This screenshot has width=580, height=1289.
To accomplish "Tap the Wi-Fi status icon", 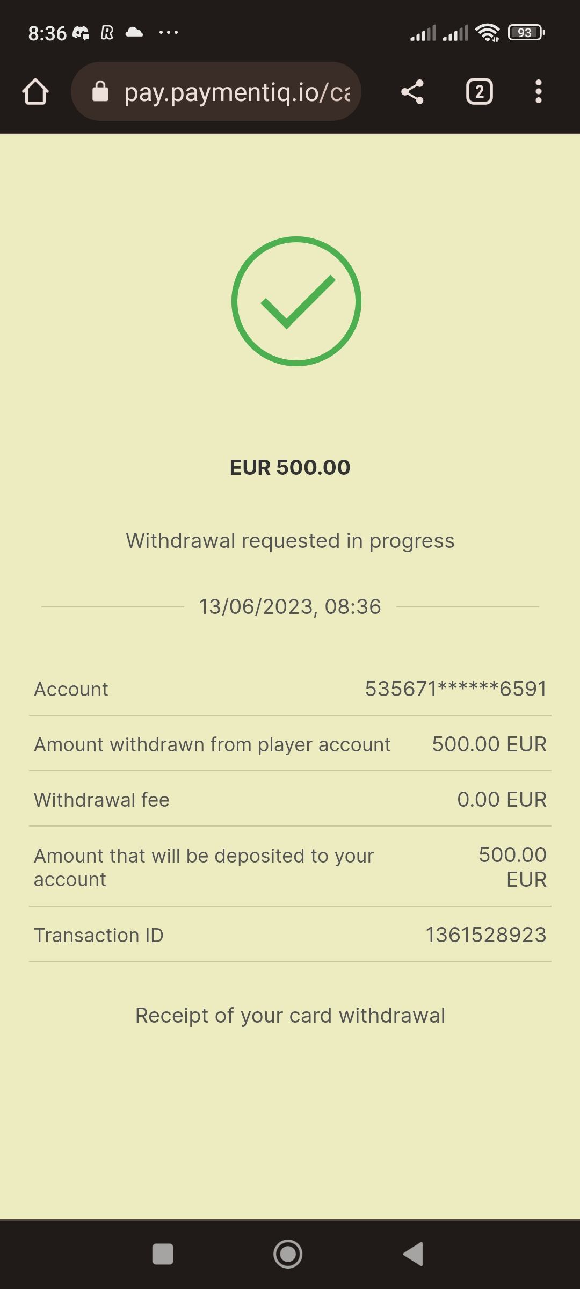I will pyautogui.click(x=488, y=33).
